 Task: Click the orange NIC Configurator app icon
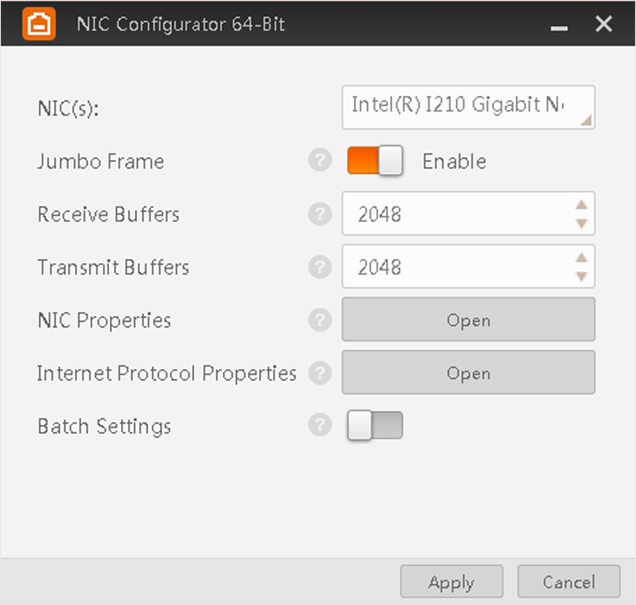click(39, 24)
